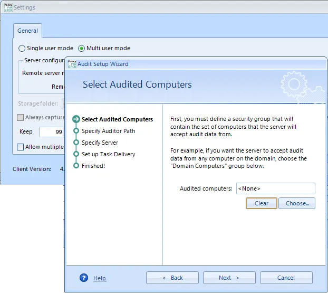Click the Client Version label in Settings

32,169
